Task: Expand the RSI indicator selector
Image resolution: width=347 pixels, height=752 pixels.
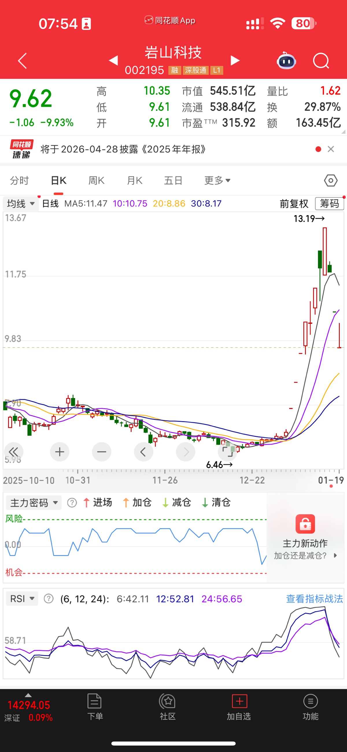Action: pos(22,599)
